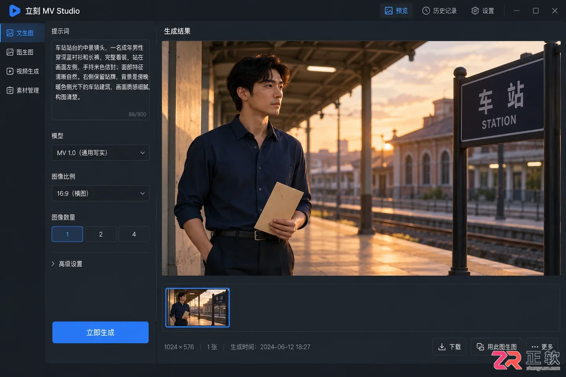Select the 文生图 sidebar tab

[22, 33]
